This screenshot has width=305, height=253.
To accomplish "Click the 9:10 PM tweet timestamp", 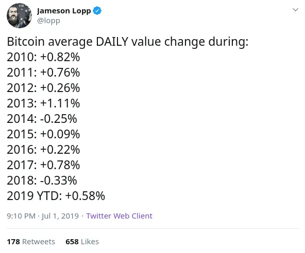I will pyautogui.click(x=21, y=216).
